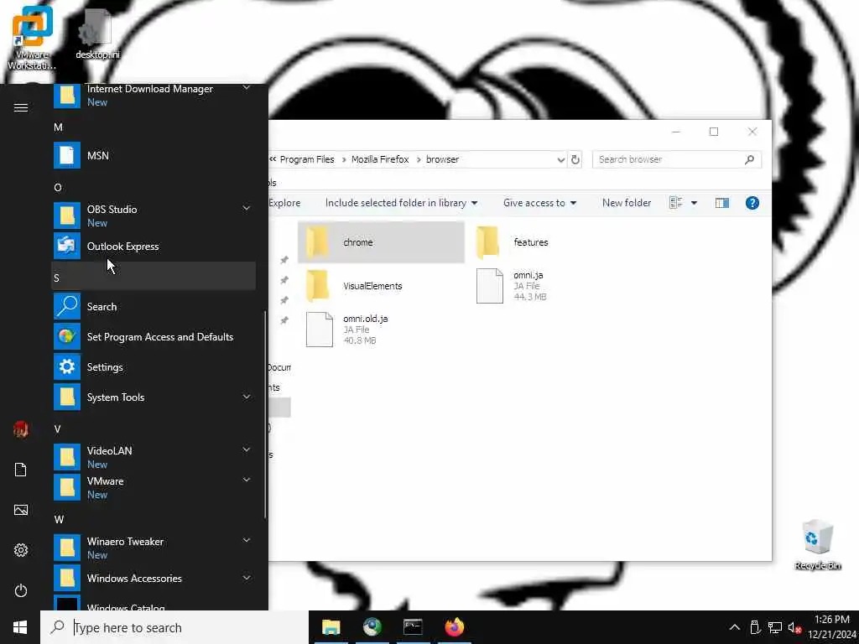Viewport: 859px width, 644px height.
Task: Open Search app in Start menu
Action: point(154,307)
